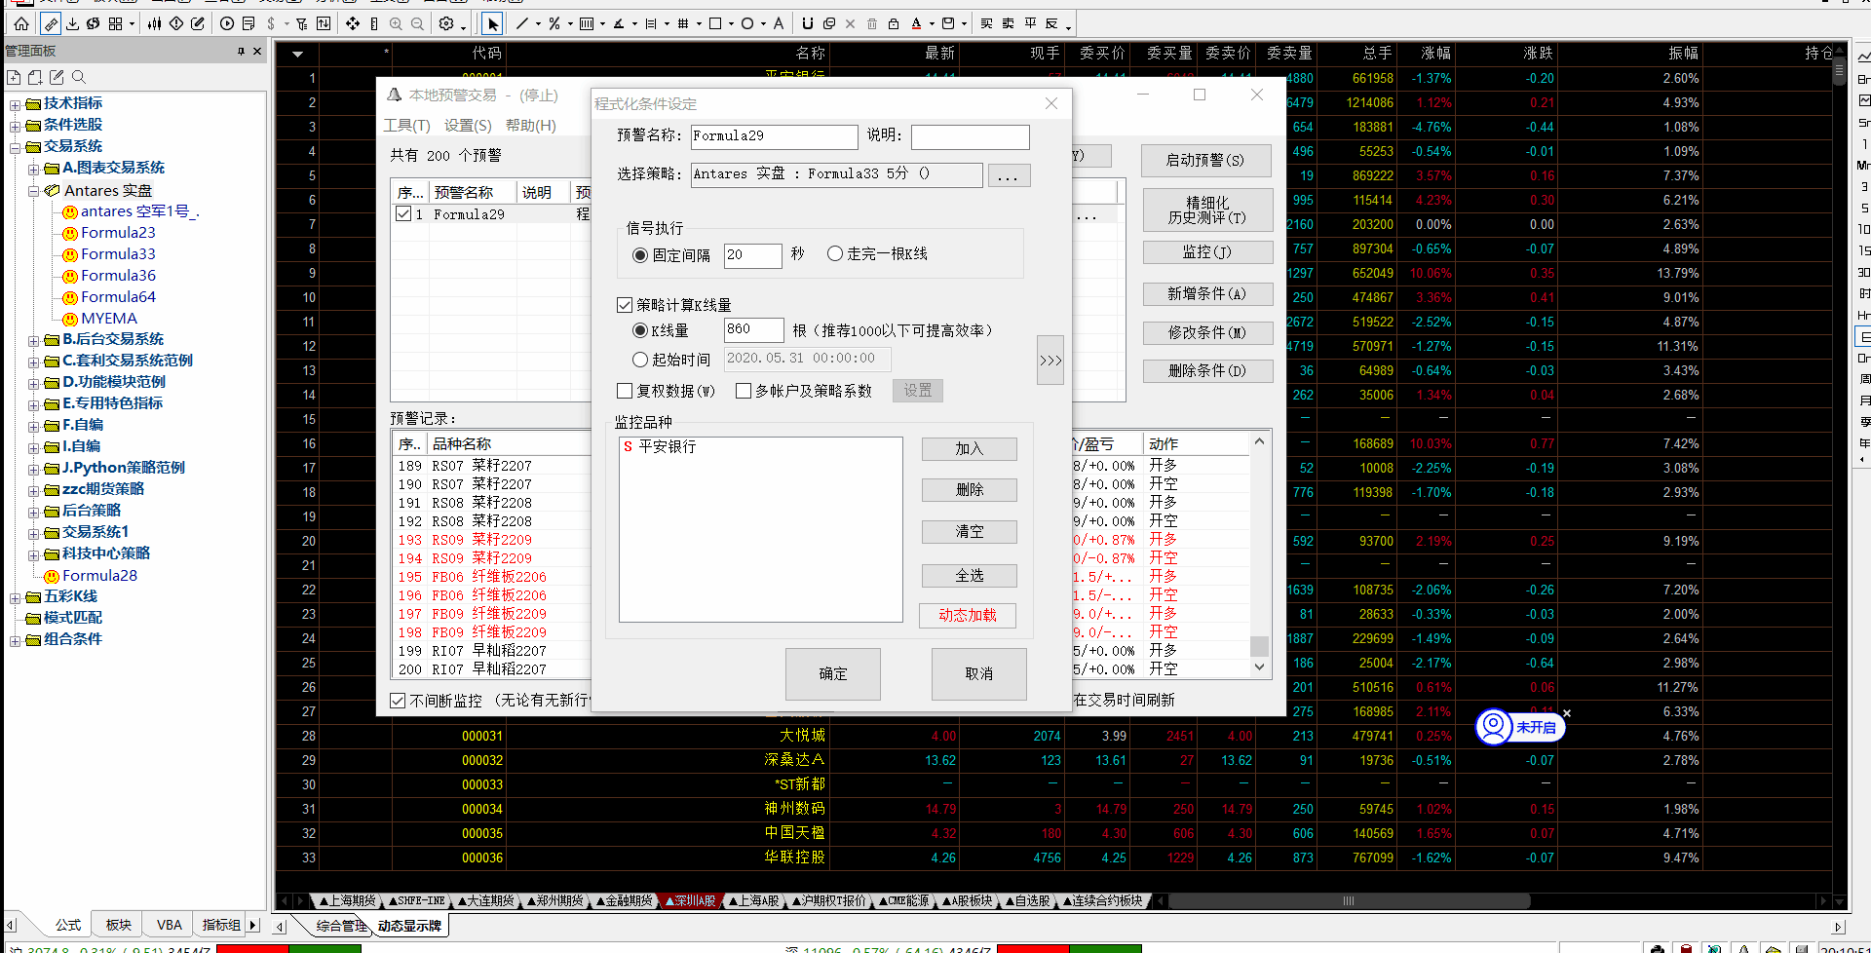Image resolution: width=1871 pixels, height=953 pixels.
Task: Select the K线量 radio button
Action: [640, 330]
